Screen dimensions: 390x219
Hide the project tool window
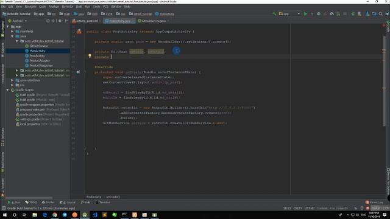click(x=66, y=21)
